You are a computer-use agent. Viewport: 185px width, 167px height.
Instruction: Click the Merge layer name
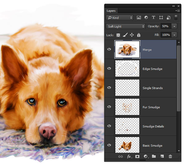[147, 50]
